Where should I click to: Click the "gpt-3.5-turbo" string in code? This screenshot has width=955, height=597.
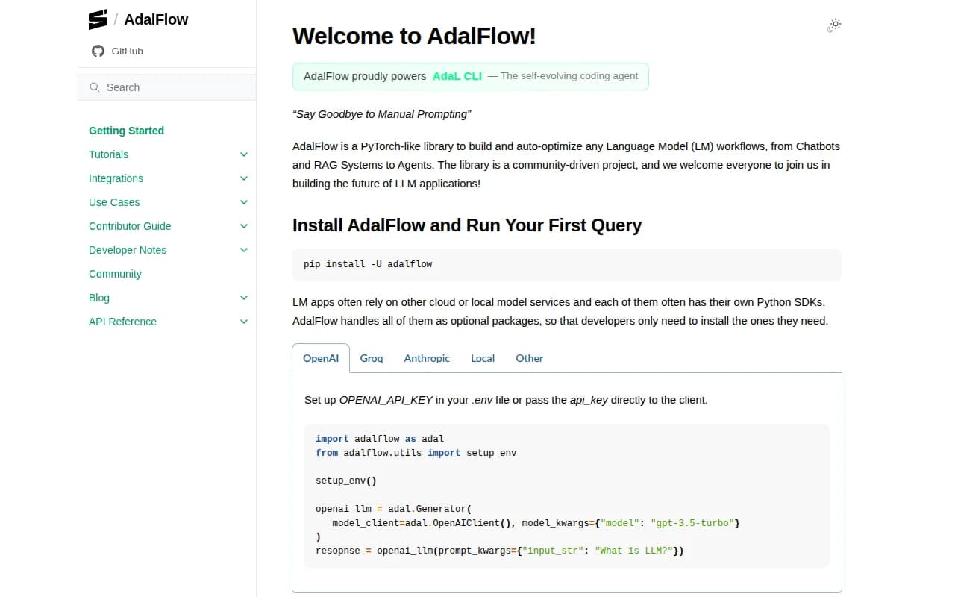[692, 523]
